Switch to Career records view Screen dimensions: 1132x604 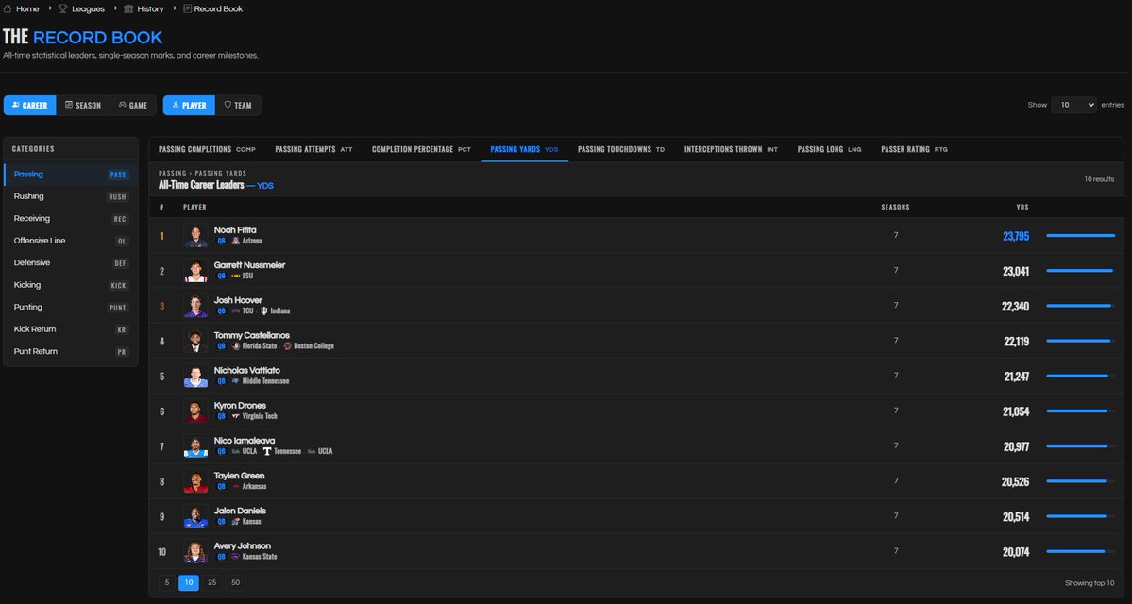pyautogui.click(x=29, y=106)
